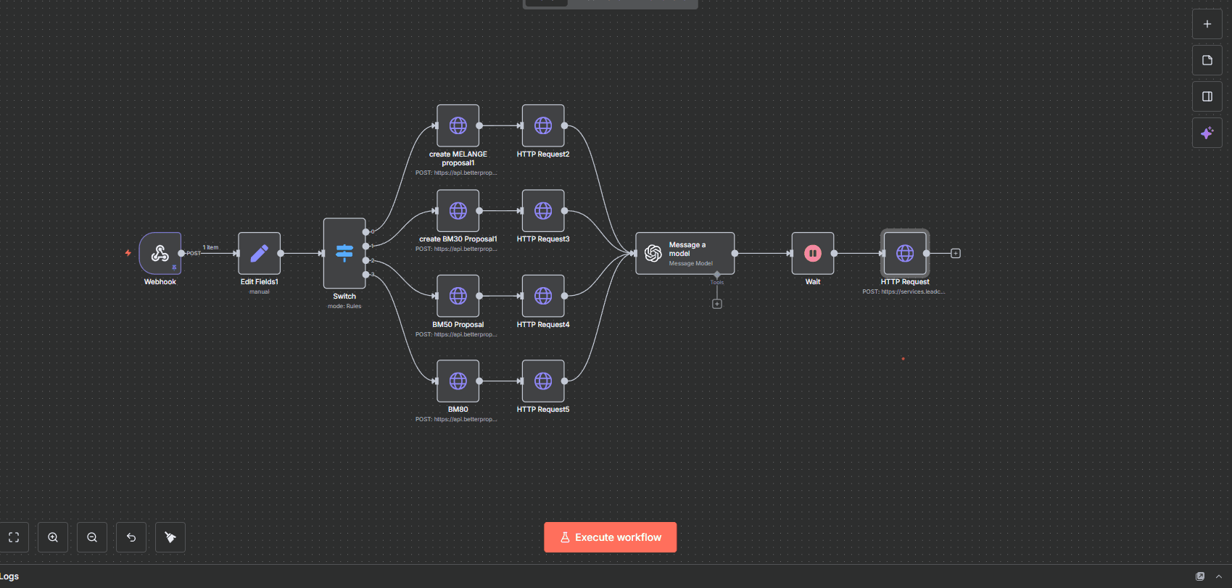Open the Edit Fields1 node
Screen dimensions: 1232x588
pos(260,253)
